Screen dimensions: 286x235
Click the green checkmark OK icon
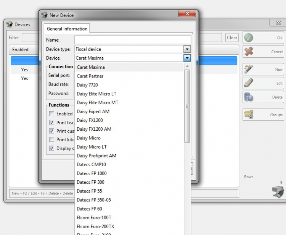point(249,38)
